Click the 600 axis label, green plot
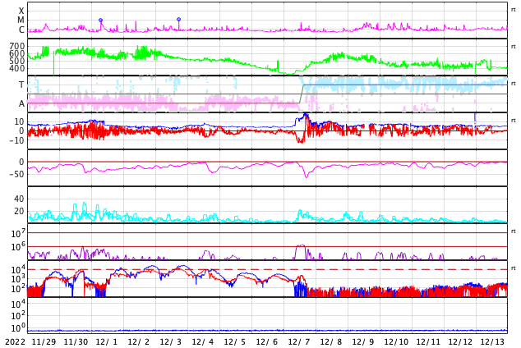The image size is (521, 348). (17, 53)
